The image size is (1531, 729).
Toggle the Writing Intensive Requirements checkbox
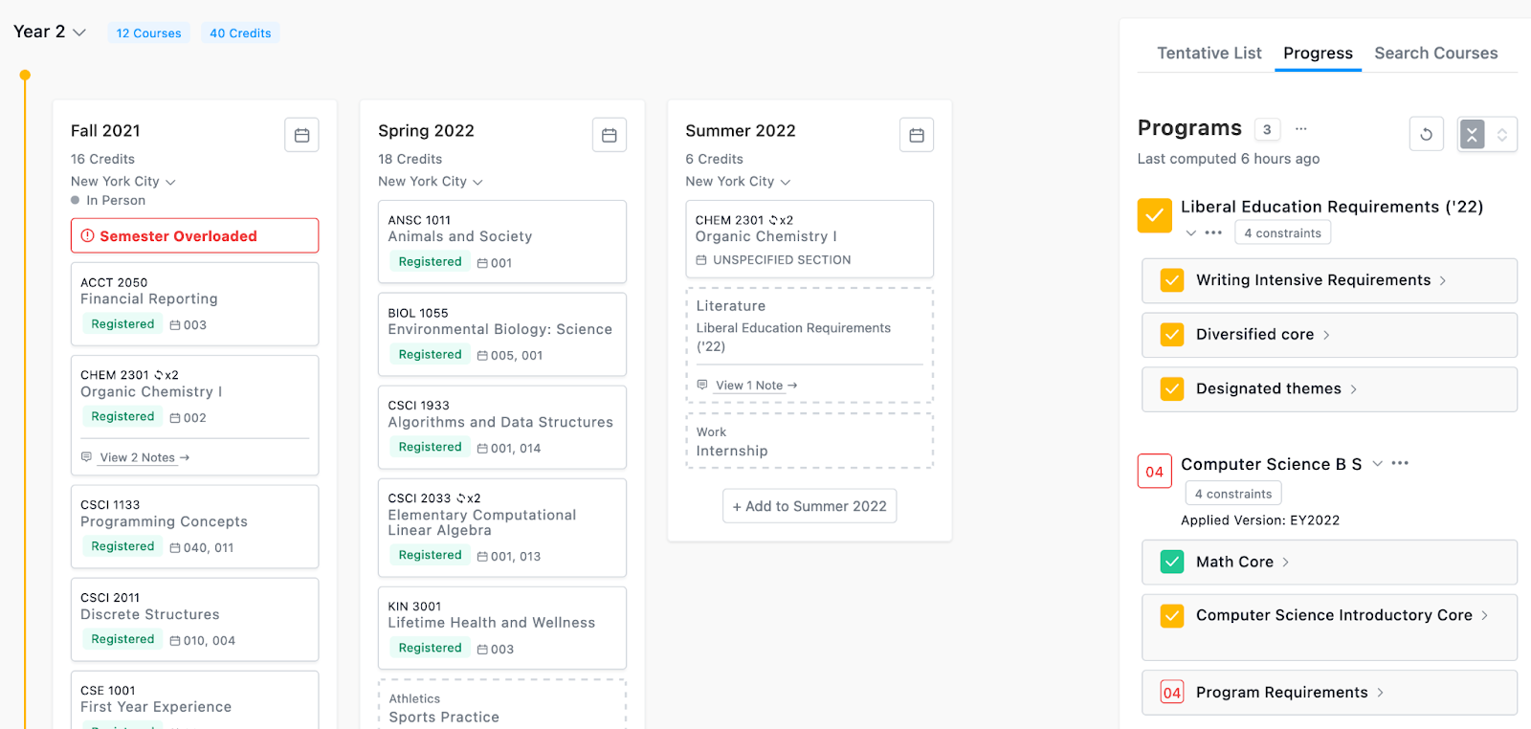click(1172, 280)
